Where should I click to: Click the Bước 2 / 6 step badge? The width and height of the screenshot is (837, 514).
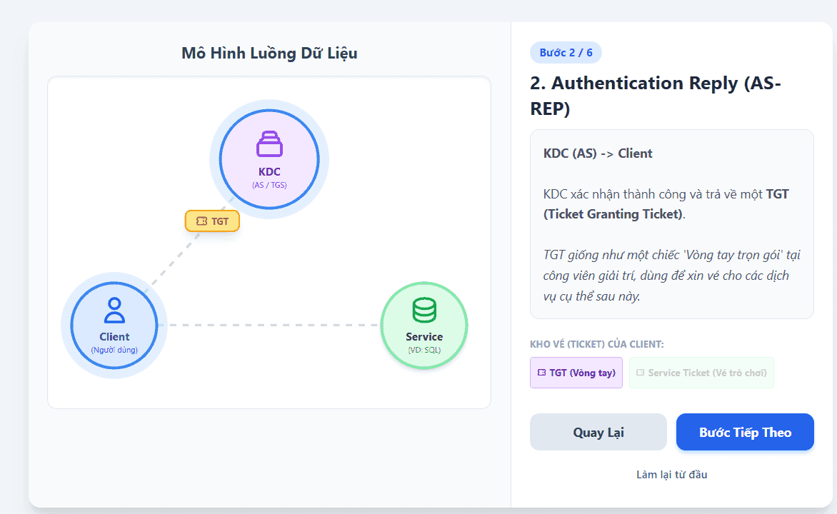[x=566, y=52]
